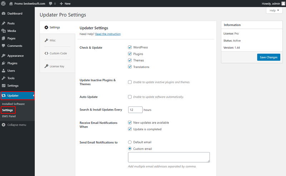Click the Users person icon
Screen dimensions: 286x176
click(4, 71)
